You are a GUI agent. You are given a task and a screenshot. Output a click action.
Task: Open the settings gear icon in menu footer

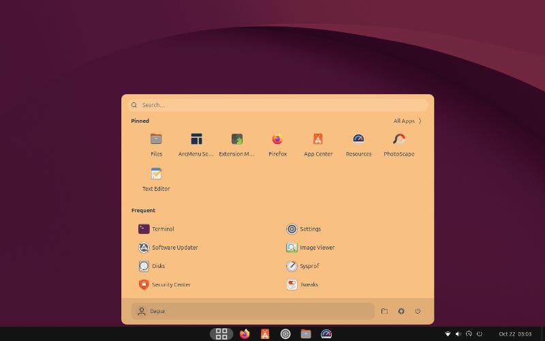tap(401, 311)
